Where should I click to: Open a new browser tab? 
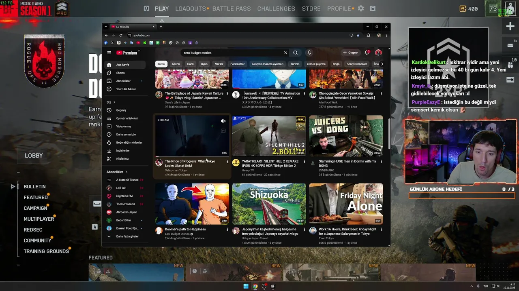161,27
